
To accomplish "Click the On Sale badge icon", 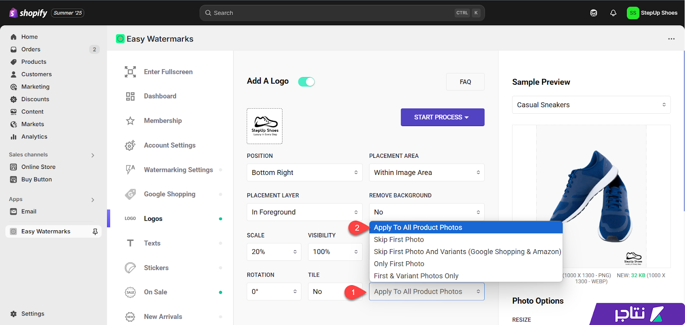I will click(x=130, y=292).
